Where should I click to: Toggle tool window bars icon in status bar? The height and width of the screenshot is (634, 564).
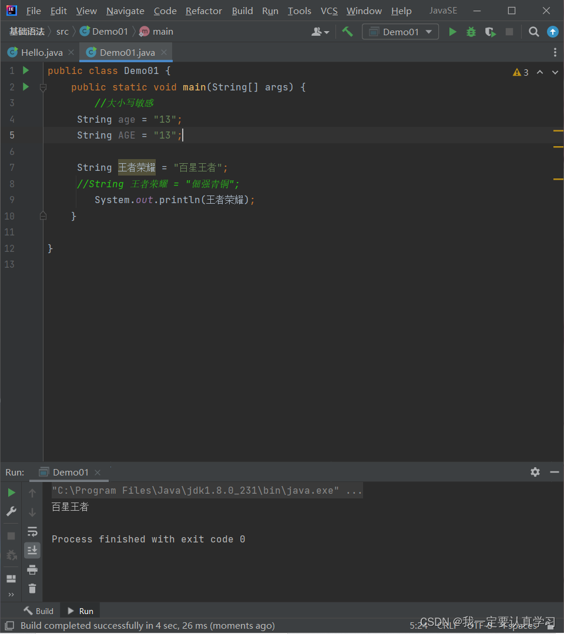(10, 626)
